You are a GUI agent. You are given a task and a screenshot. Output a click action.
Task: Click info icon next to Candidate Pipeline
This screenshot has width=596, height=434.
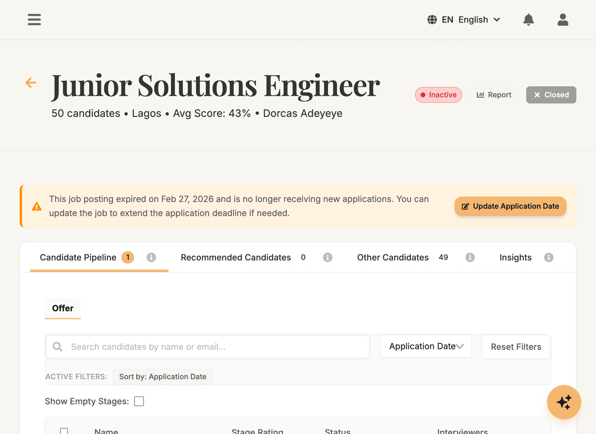click(x=151, y=257)
